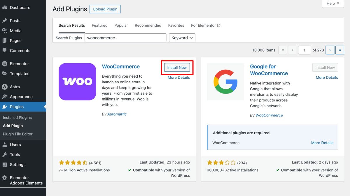Click "7+ Million Active Installations" text
This screenshot has width=350, height=196.
pyautogui.click(x=84, y=170)
